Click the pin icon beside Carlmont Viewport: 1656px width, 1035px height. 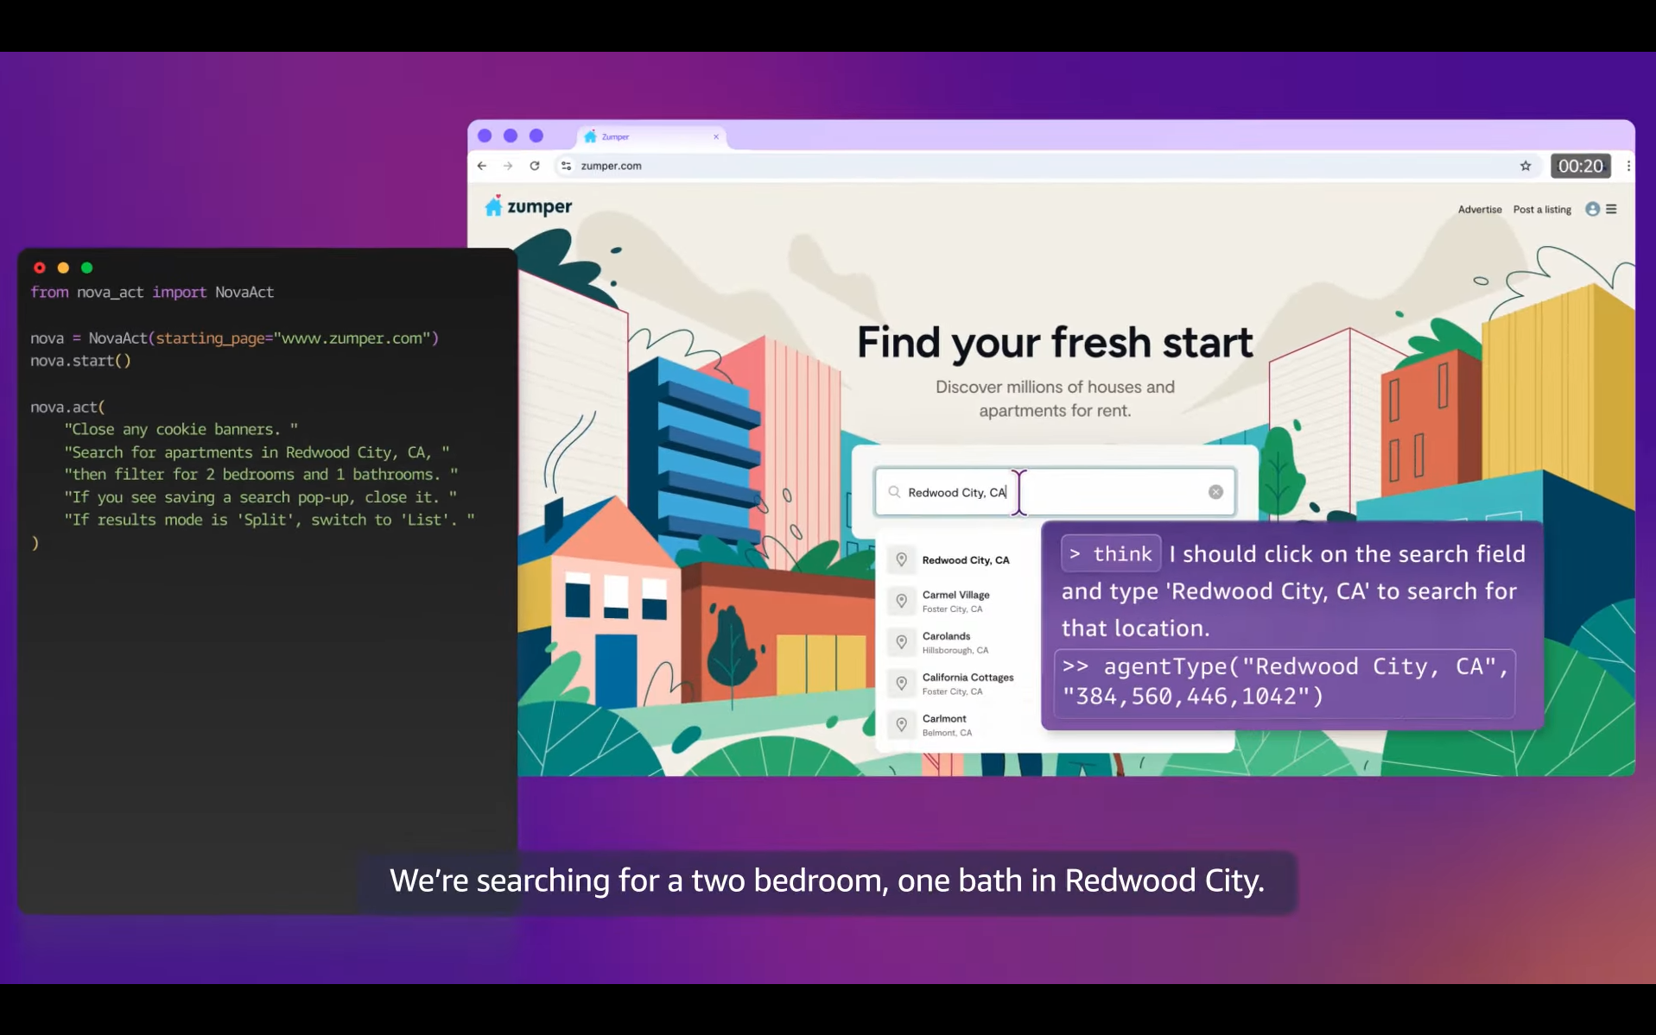pos(901,725)
